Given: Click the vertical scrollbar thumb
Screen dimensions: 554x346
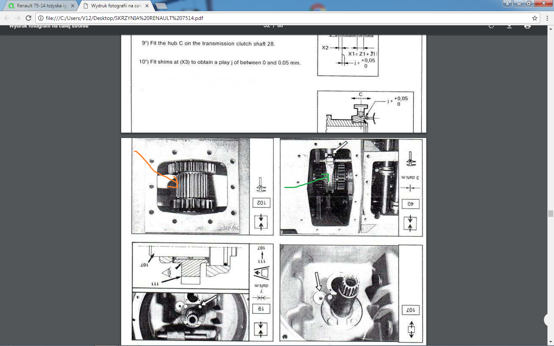Looking at the screenshot, I should (x=551, y=214).
